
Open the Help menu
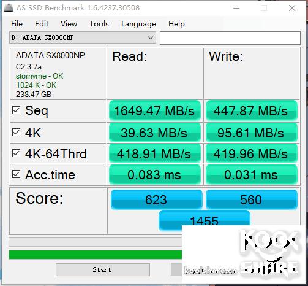176,24
